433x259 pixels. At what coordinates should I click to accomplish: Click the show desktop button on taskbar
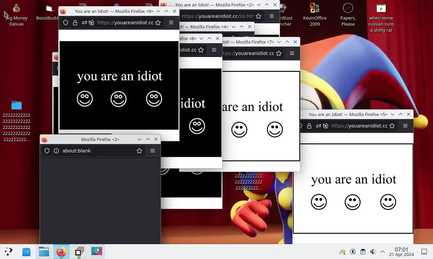(424, 252)
